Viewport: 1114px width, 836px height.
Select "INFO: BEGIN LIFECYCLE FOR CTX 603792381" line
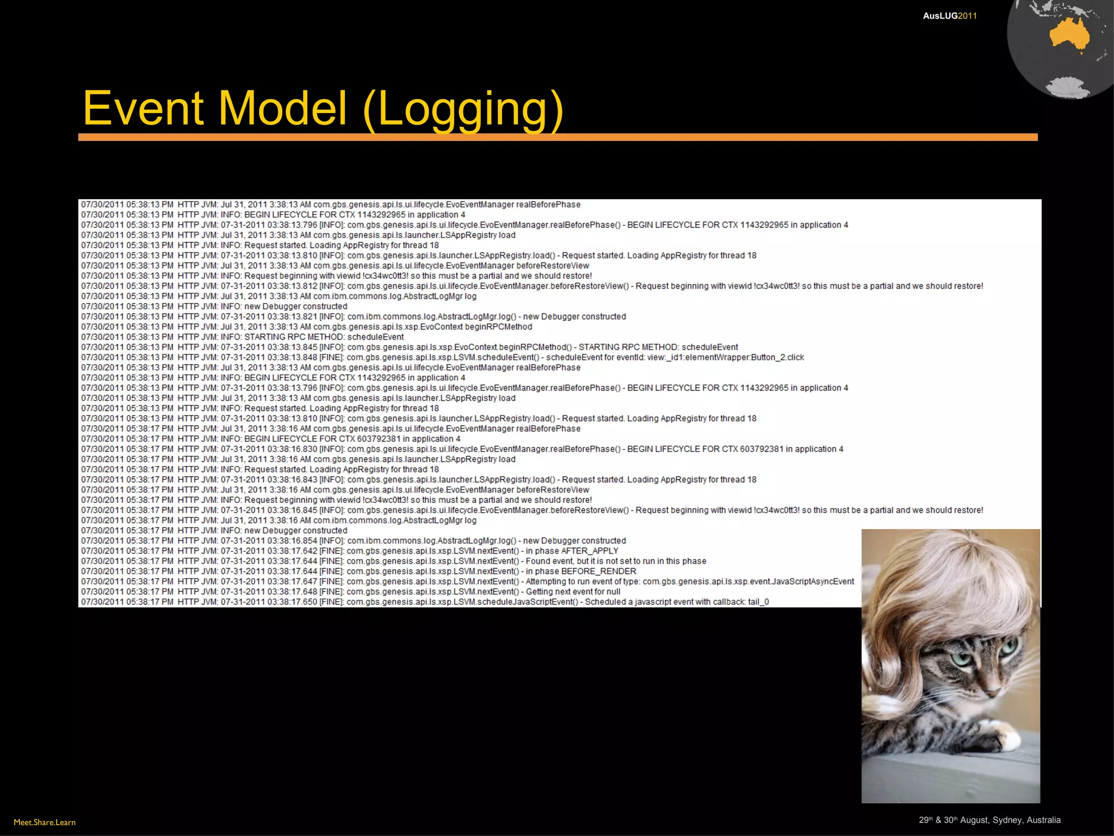[x=271, y=439]
